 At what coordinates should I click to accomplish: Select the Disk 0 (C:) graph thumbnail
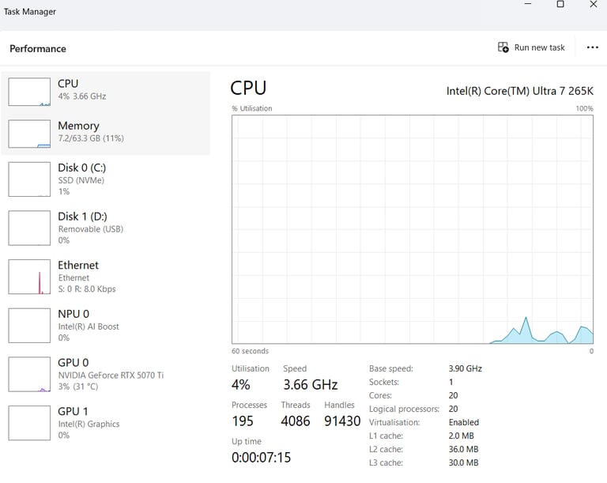[x=29, y=179]
